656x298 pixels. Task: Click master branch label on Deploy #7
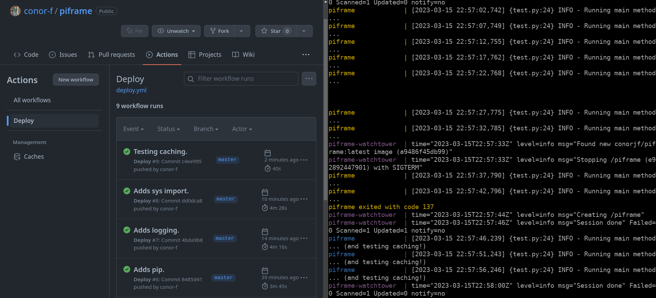click(x=225, y=238)
